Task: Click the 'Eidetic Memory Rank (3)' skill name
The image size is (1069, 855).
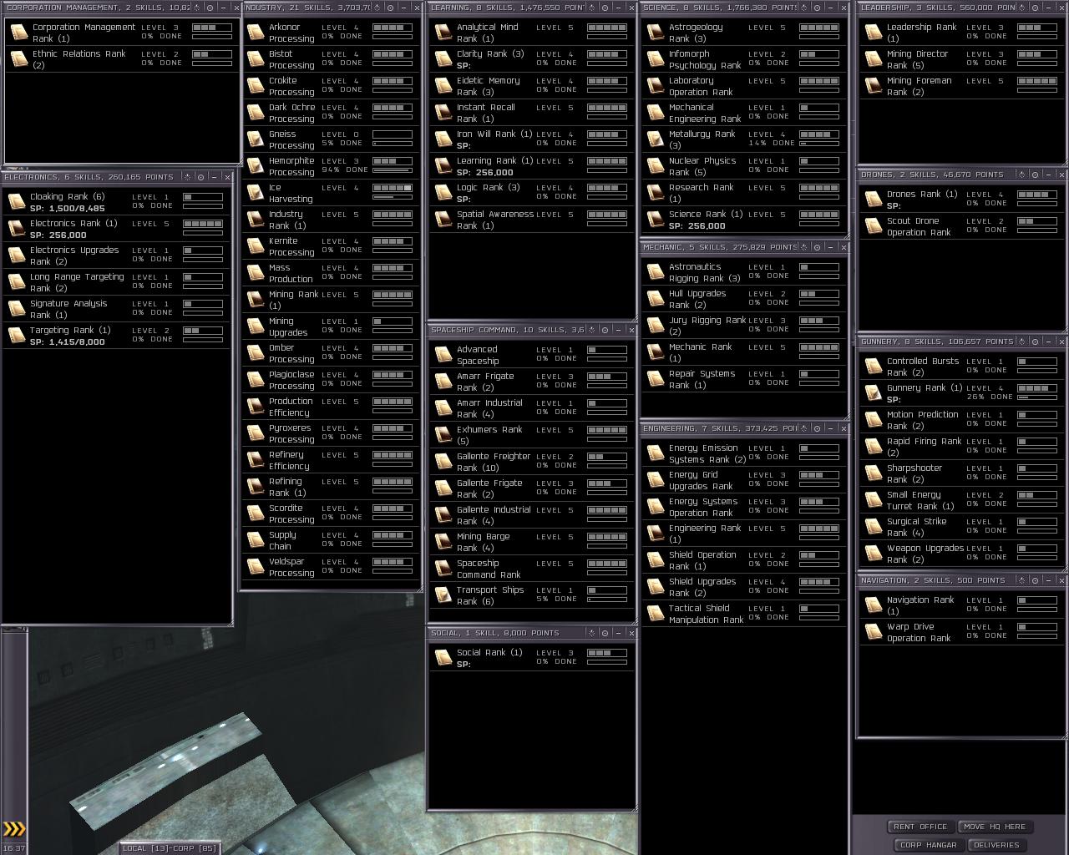Action: click(x=488, y=87)
